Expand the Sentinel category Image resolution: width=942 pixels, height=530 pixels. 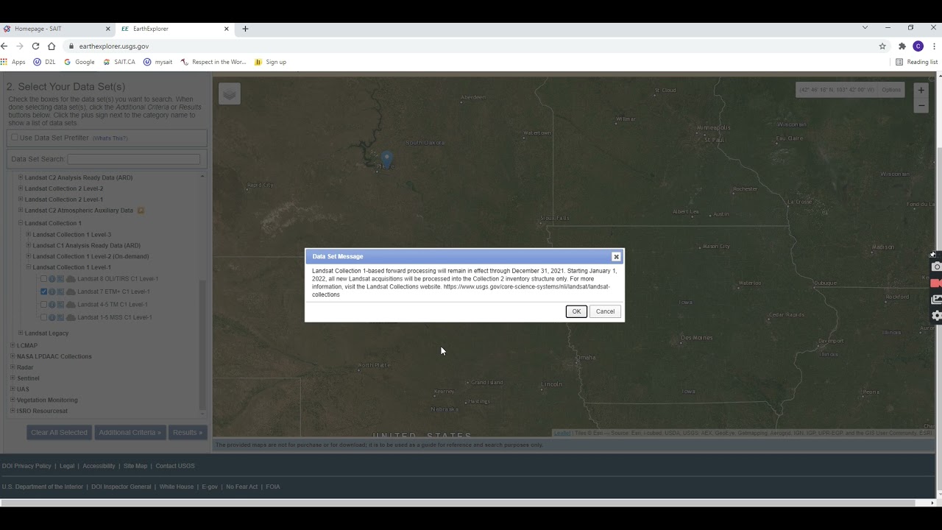click(x=13, y=378)
